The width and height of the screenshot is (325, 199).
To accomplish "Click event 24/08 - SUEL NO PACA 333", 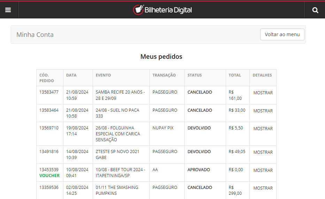I will 117,113.
